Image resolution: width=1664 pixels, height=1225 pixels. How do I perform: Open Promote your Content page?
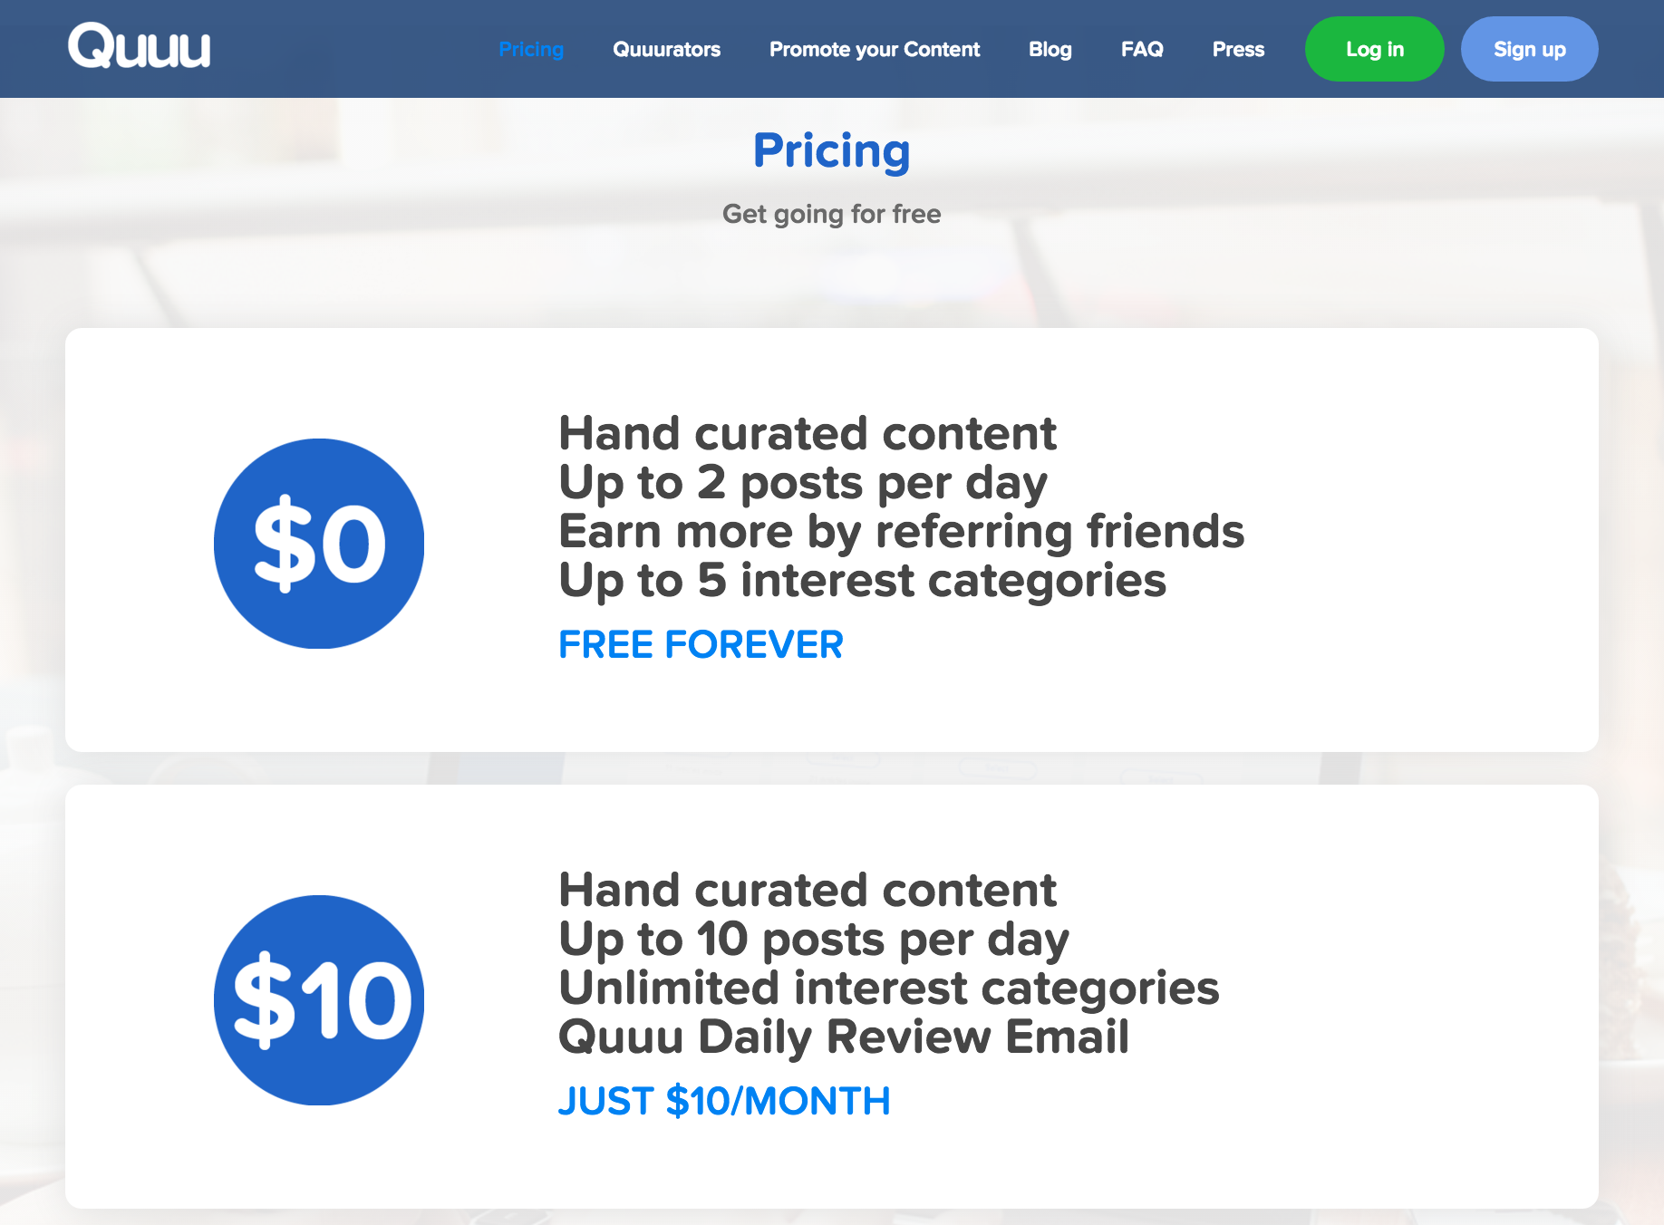874,49
